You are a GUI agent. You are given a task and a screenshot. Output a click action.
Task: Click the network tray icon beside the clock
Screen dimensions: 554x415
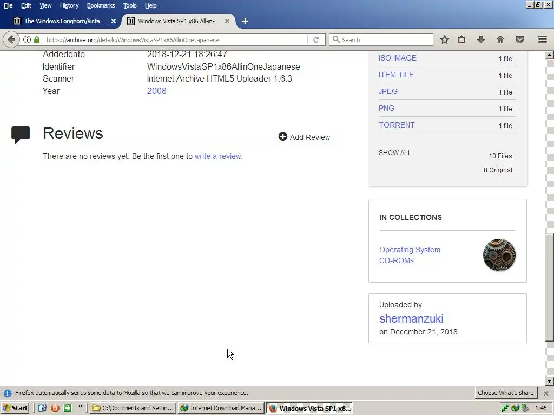coord(525,408)
